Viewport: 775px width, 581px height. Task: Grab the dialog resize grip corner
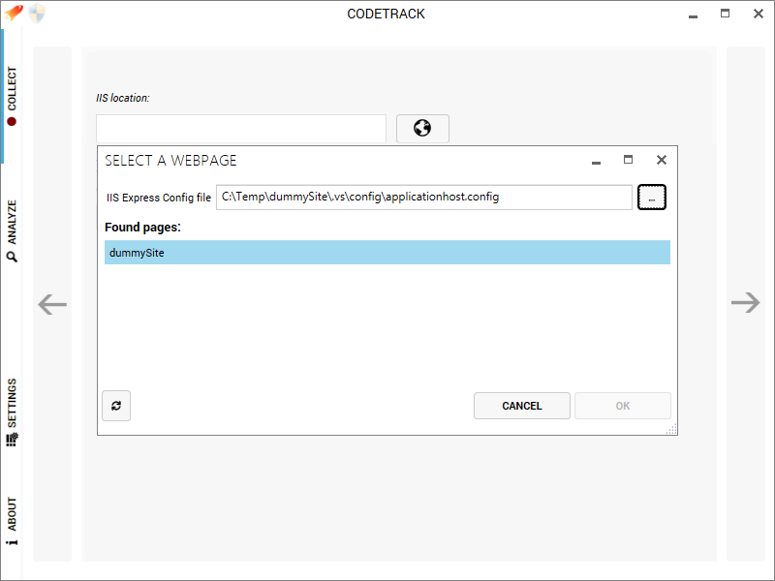point(671,429)
